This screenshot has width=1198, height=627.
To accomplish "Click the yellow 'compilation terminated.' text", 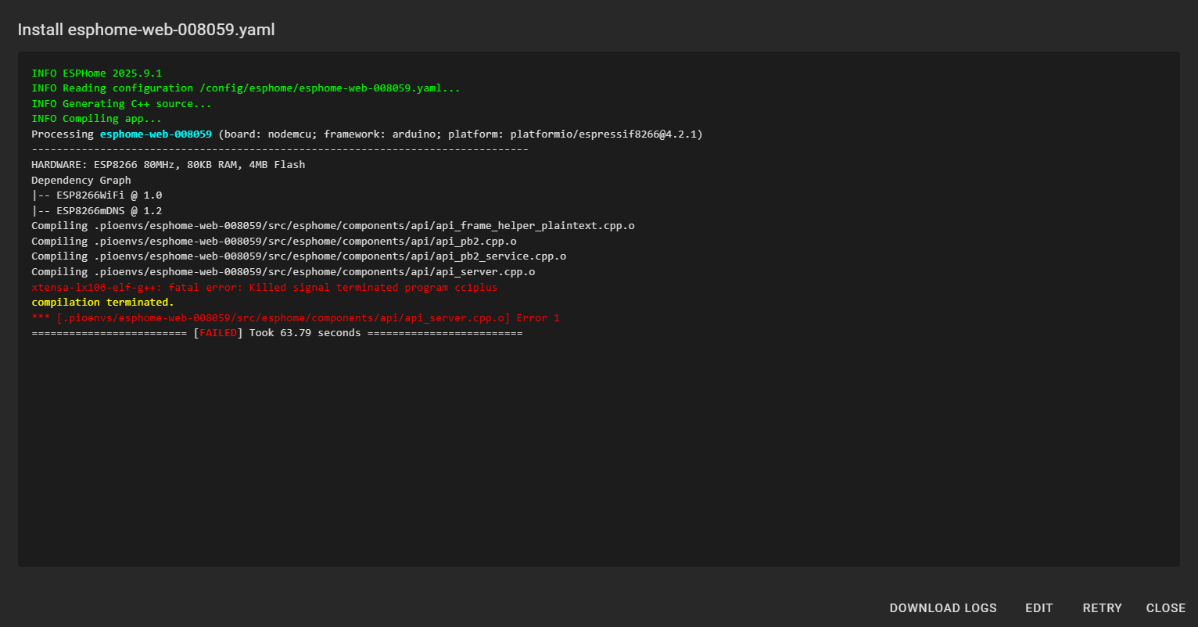I will tap(102, 303).
